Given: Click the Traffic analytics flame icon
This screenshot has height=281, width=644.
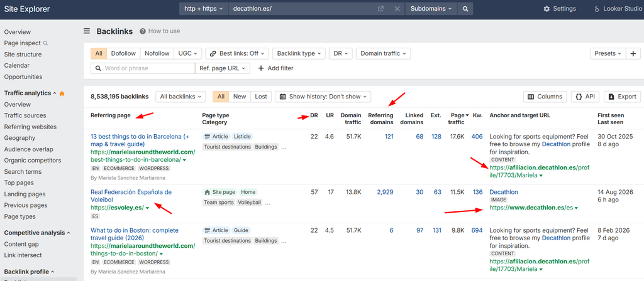Looking at the screenshot, I should pyautogui.click(x=62, y=93).
